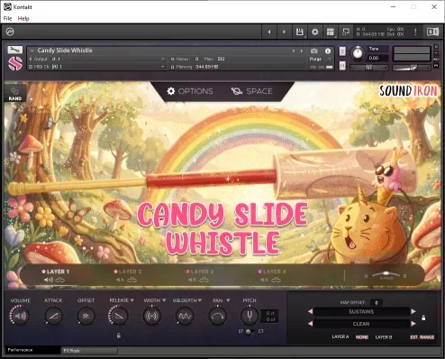Click the X-Fade A/B slider
The height and width of the screenshot is (359, 445).
point(386,275)
